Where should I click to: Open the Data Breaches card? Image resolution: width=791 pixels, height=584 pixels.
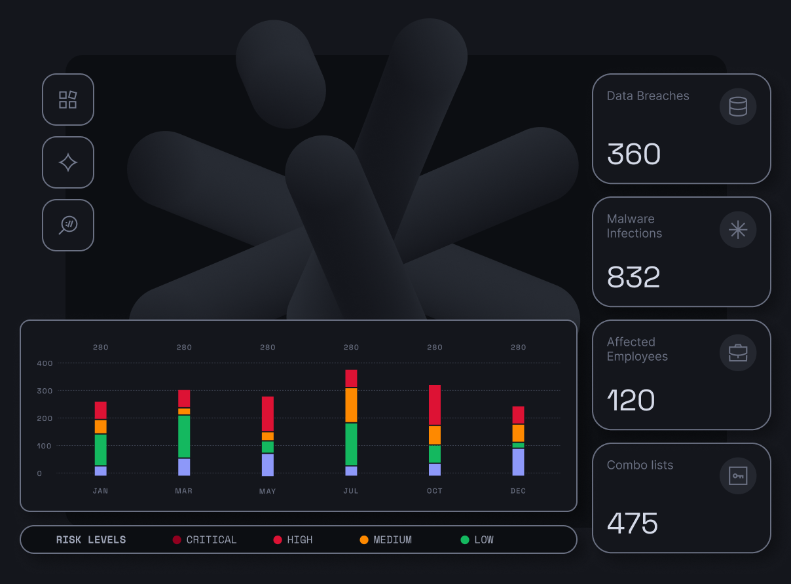point(681,129)
